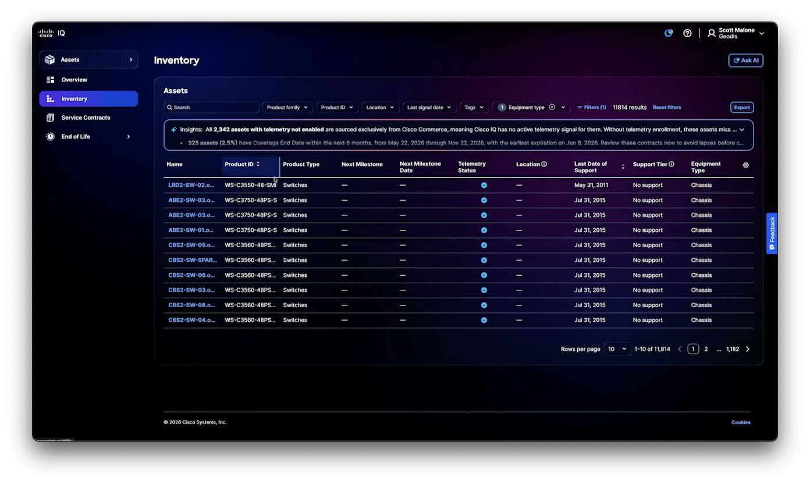Click the May 31, 2011 support date
Viewport: 810px width, 484px height.
pyautogui.click(x=591, y=185)
